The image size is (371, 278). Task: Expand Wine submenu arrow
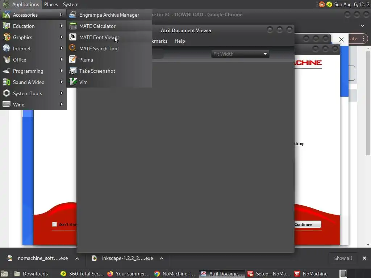[62, 104]
